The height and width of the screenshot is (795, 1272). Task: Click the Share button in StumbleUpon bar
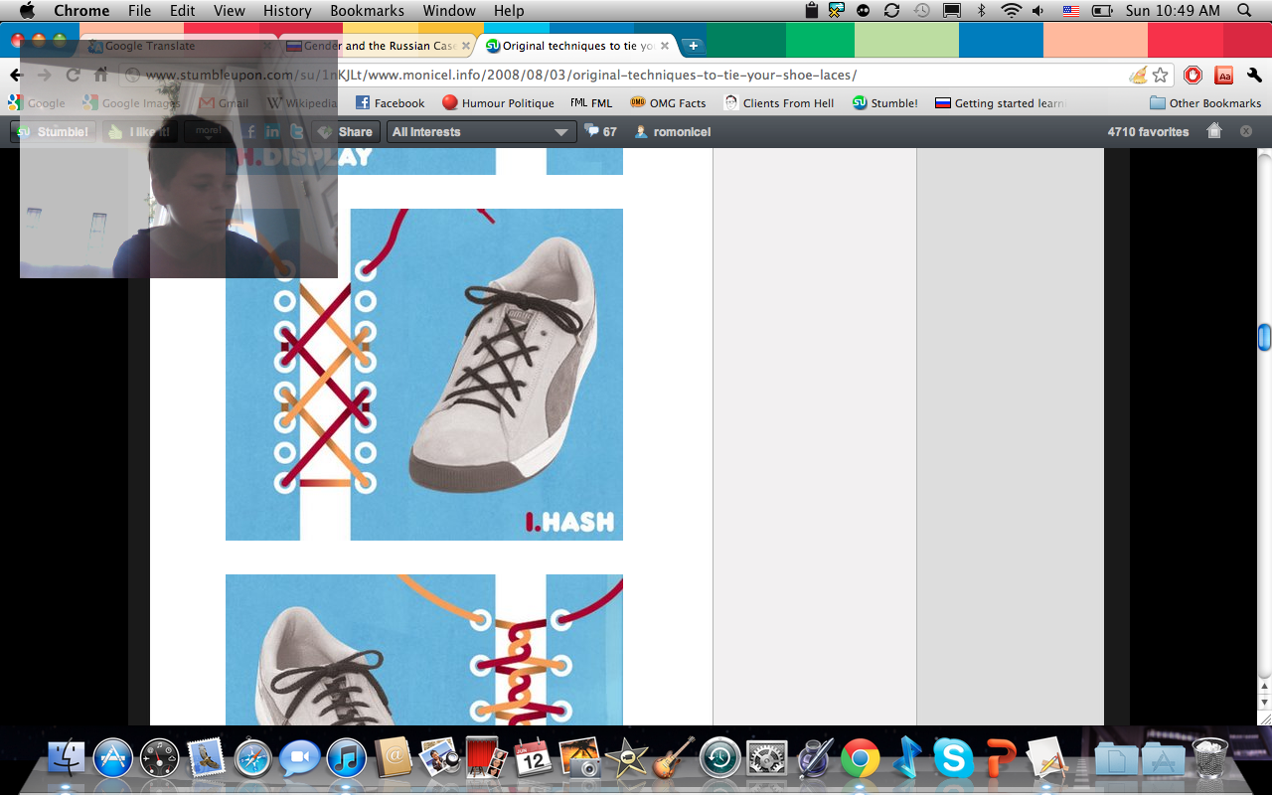345,131
